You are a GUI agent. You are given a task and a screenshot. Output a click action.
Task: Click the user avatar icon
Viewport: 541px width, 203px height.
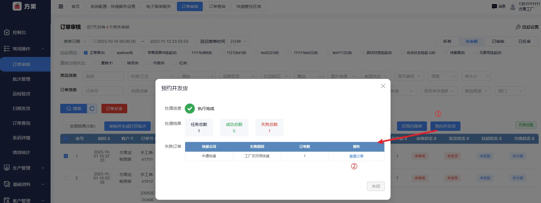[513, 7]
